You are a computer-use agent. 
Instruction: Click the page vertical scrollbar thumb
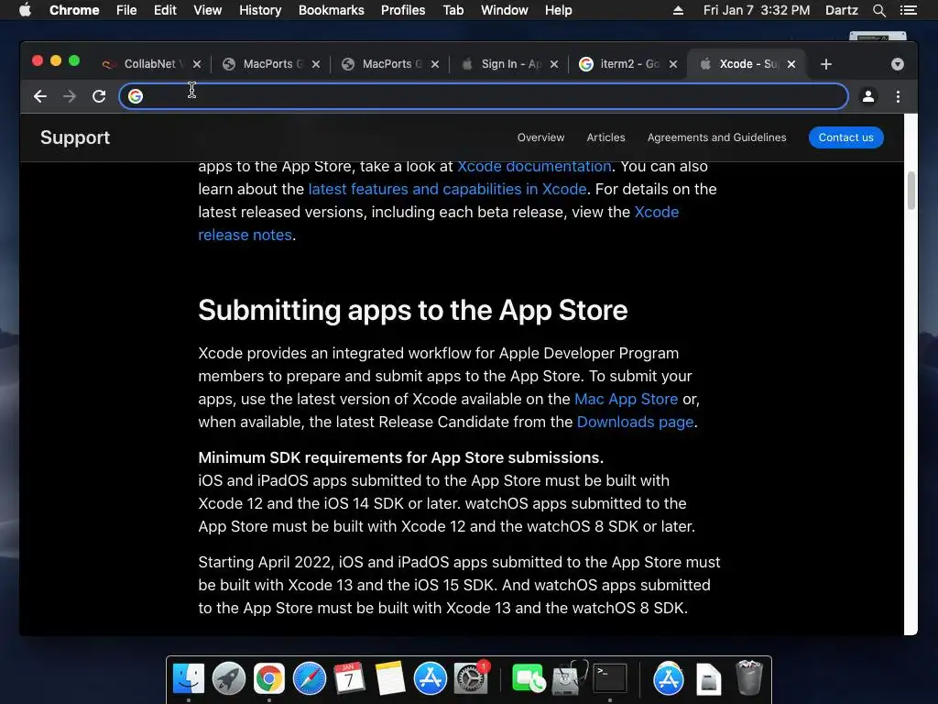point(911,191)
